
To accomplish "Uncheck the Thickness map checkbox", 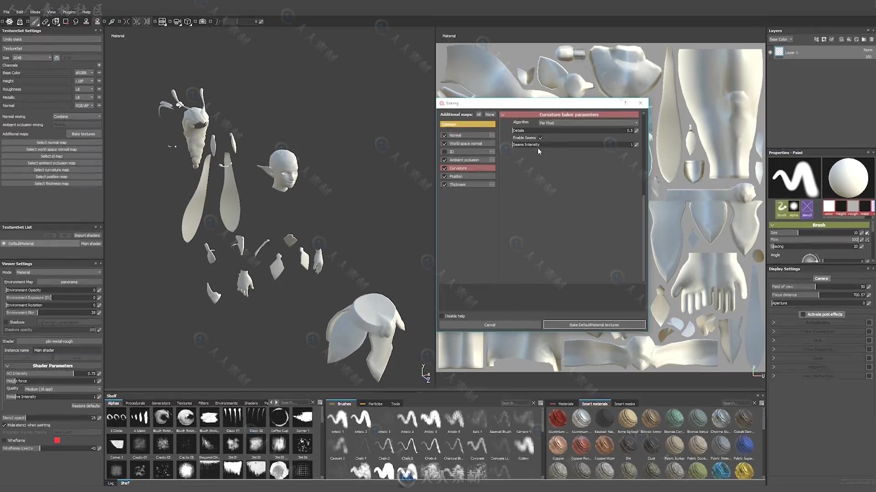I will click(444, 184).
